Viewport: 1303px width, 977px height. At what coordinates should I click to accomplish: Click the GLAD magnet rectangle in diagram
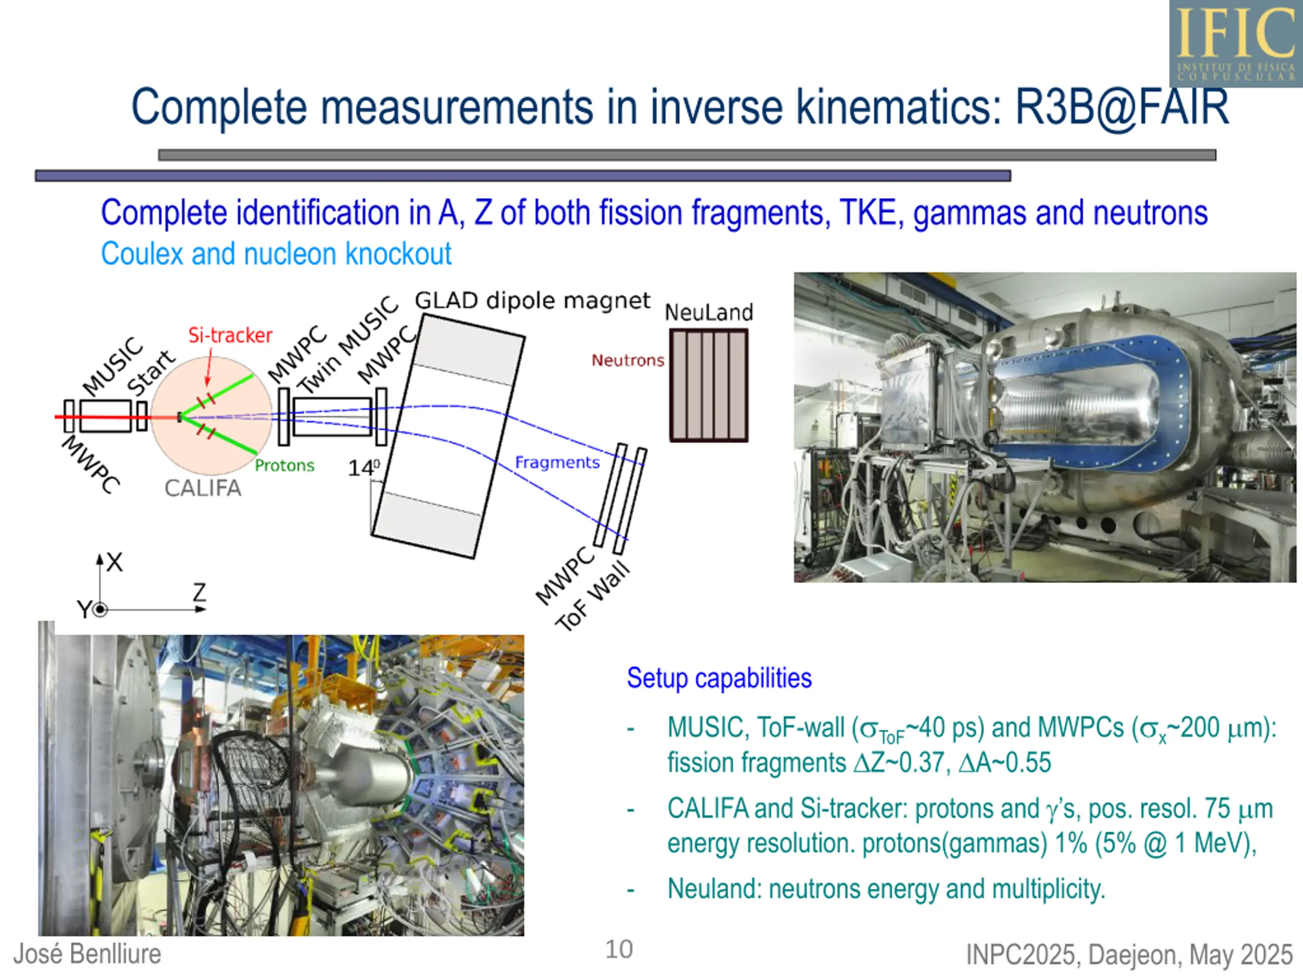tap(448, 437)
